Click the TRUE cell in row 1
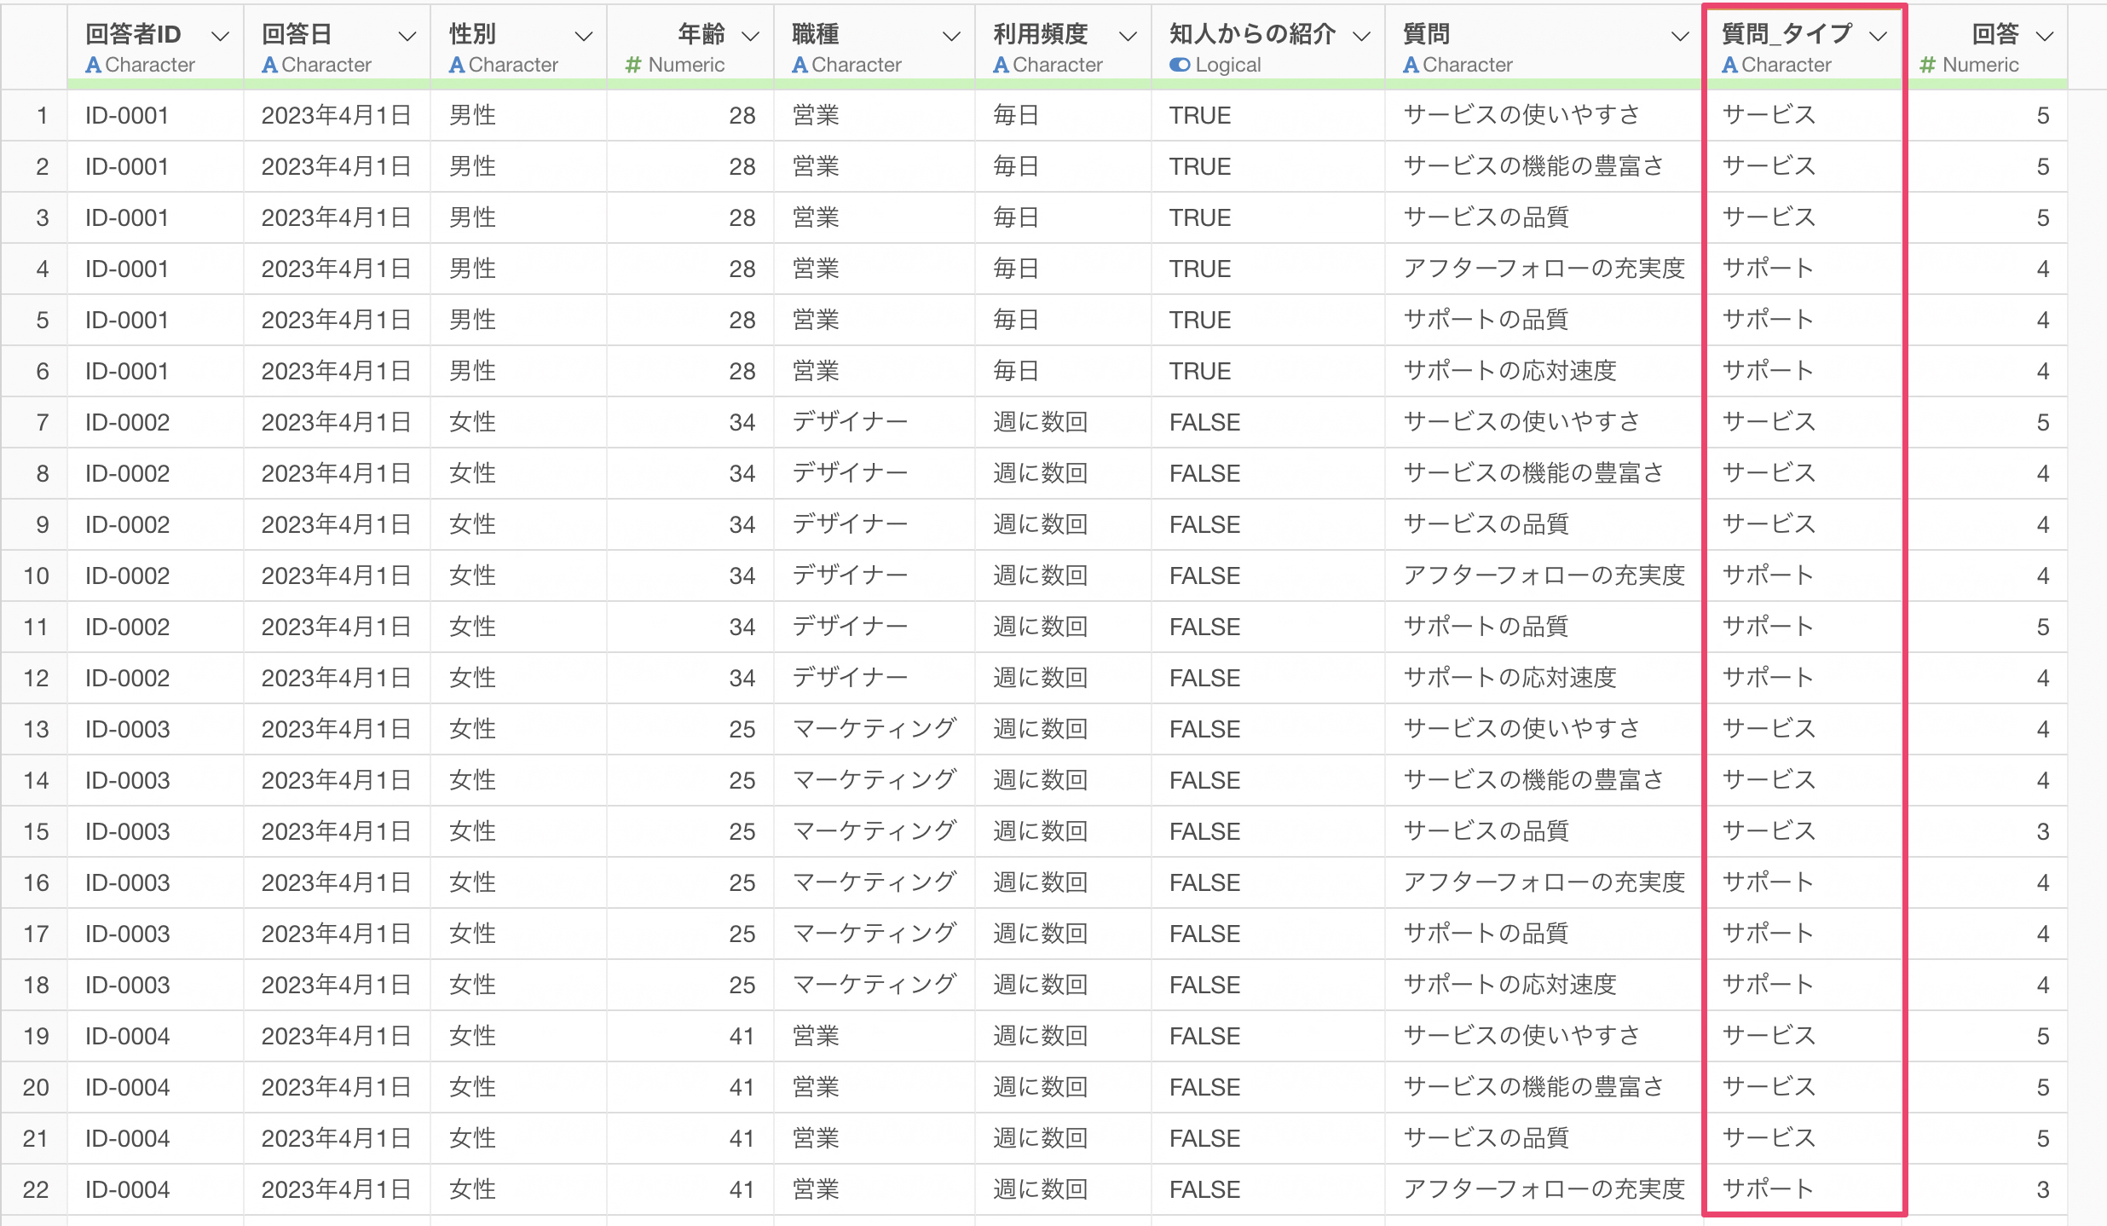 [x=1200, y=115]
